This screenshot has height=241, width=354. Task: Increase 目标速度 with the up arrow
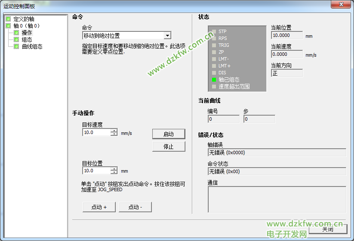tap(114, 131)
